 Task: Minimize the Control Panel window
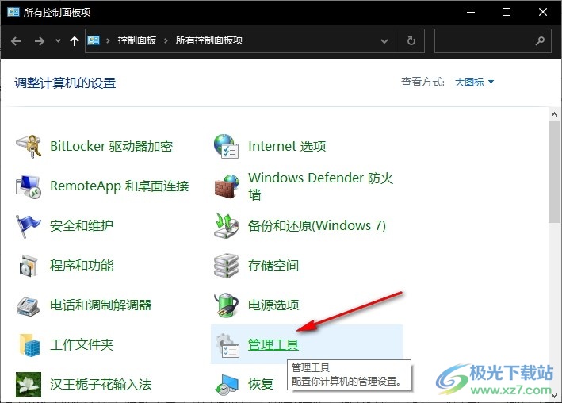click(x=471, y=12)
